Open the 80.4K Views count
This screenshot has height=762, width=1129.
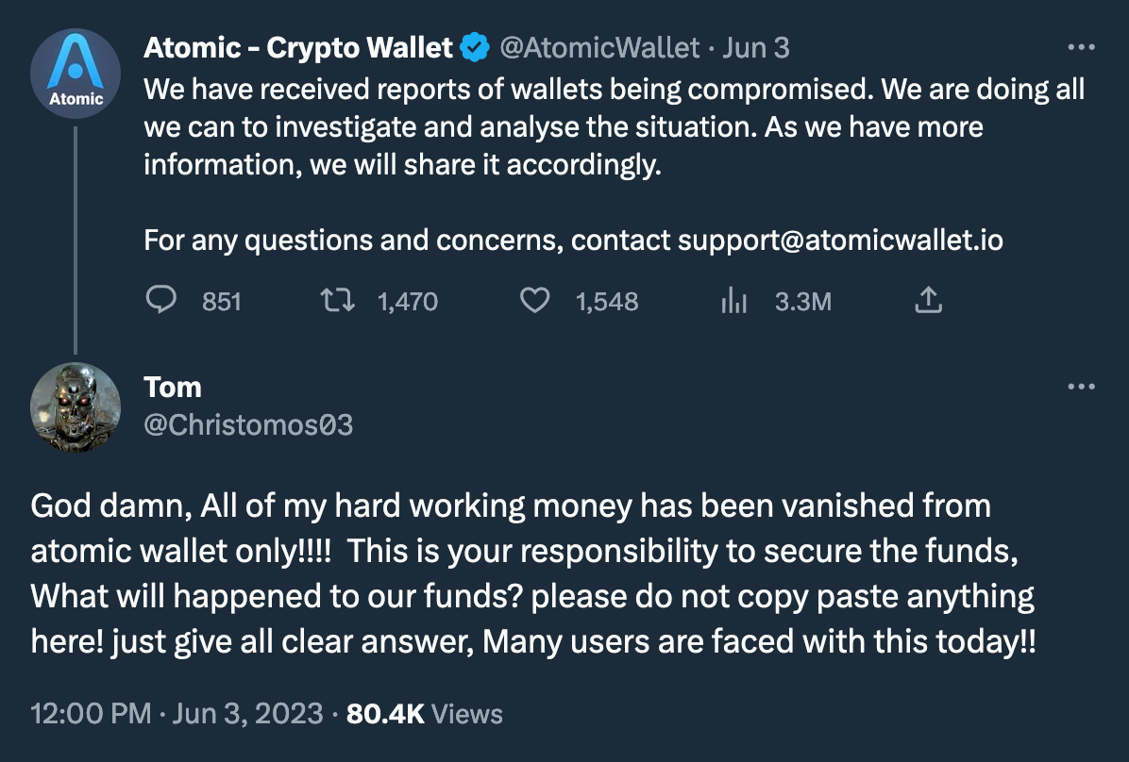click(x=425, y=713)
